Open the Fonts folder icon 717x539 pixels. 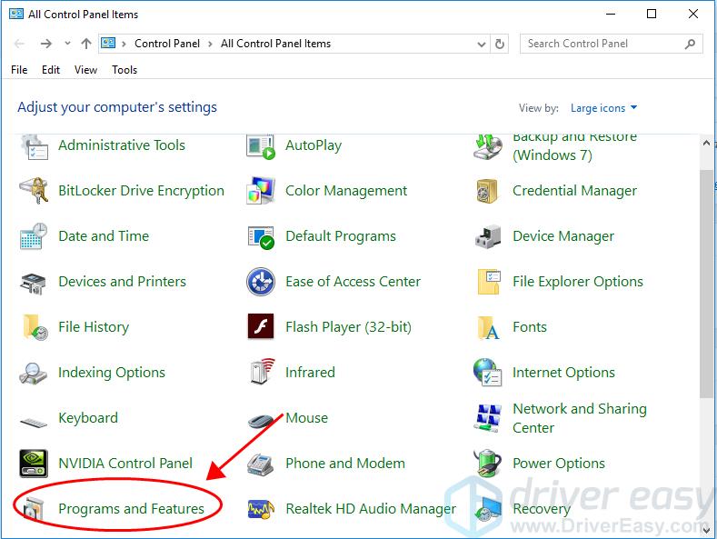488,327
